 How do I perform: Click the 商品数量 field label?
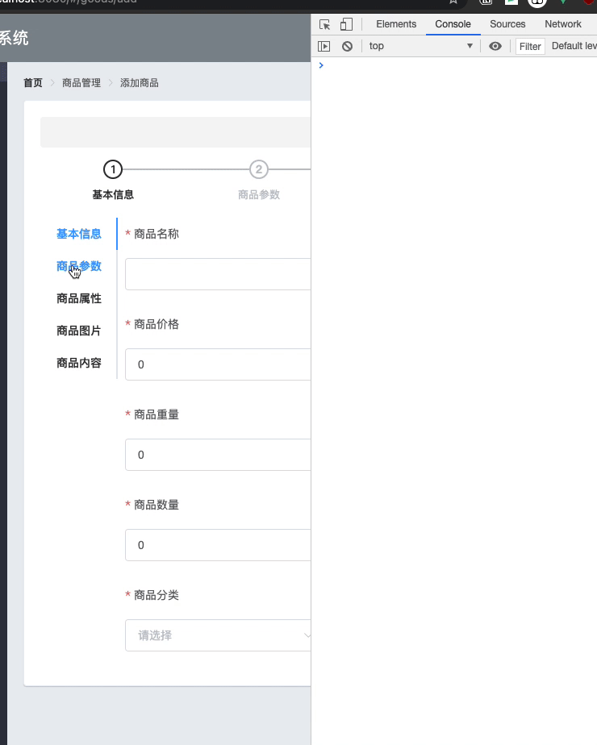click(x=157, y=505)
